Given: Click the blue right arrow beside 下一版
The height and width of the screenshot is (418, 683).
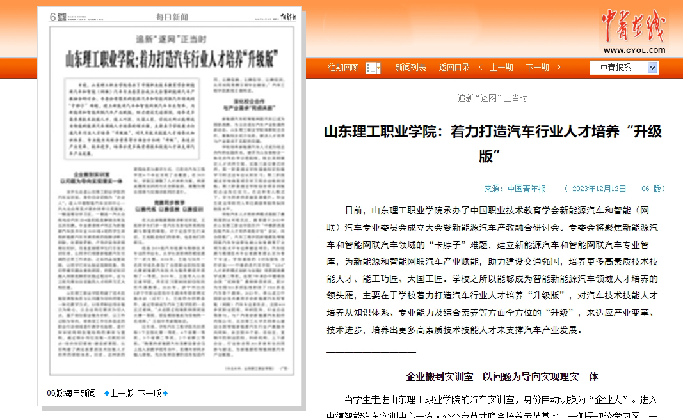Looking at the screenshot, I should click(x=165, y=394).
